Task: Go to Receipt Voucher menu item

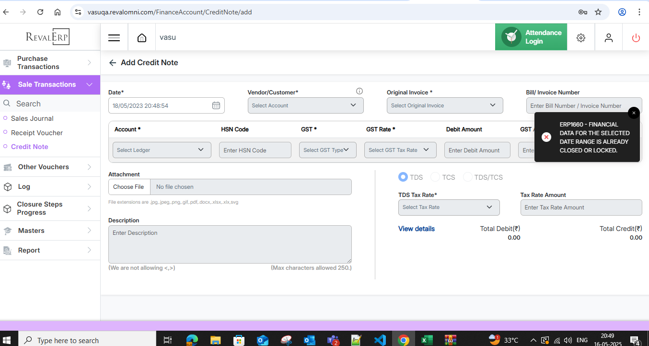Action: [x=37, y=133]
